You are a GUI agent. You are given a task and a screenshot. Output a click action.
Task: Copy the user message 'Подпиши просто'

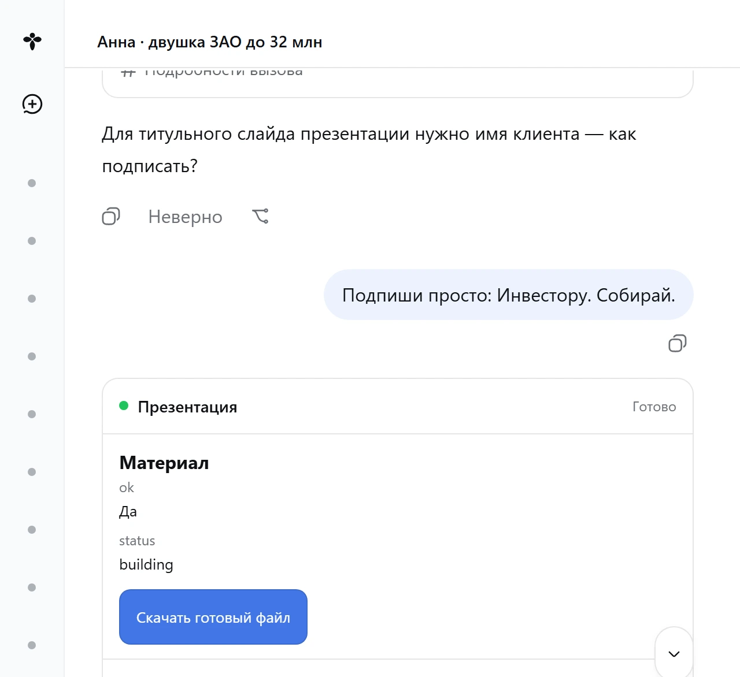pos(677,344)
